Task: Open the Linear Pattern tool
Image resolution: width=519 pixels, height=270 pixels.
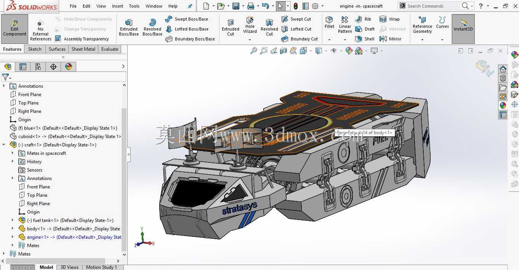Action: [345, 25]
